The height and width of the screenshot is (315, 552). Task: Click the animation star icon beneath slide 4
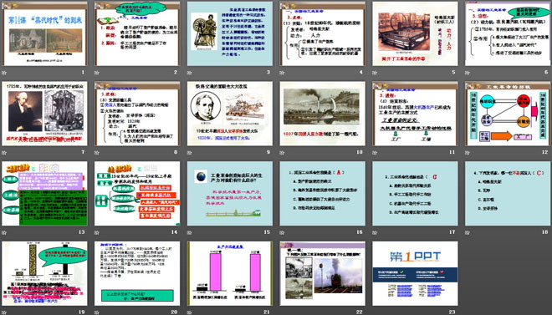point(282,73)
